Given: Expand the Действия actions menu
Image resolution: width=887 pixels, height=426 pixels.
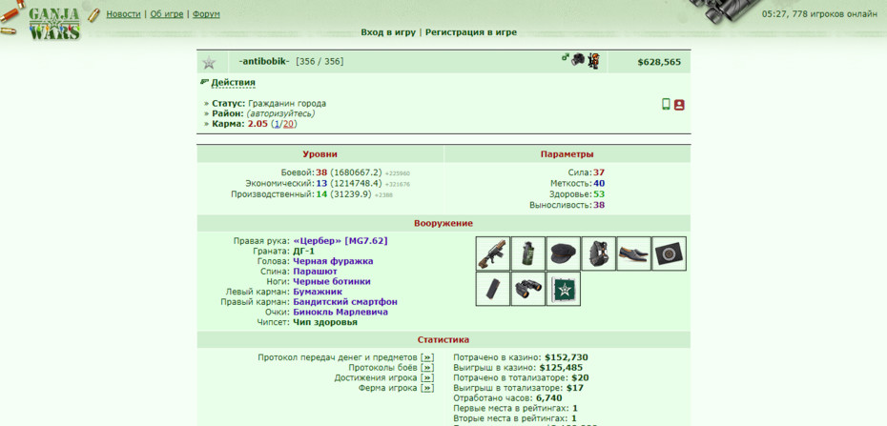Looking at the screenshot, I should 233,83.
